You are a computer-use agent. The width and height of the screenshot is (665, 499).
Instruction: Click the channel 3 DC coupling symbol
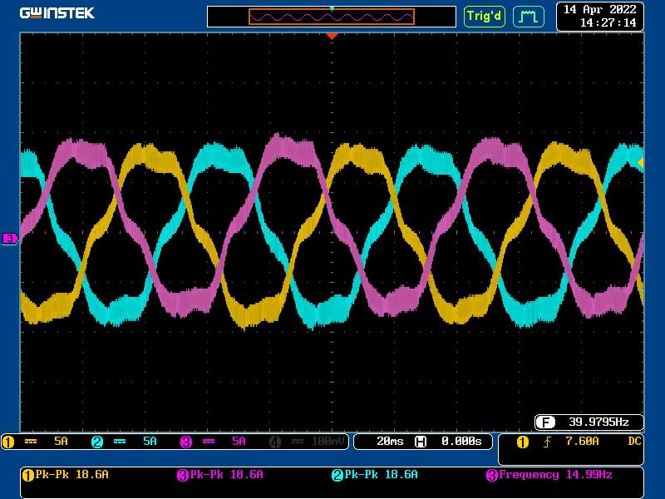[x=209, y=442]
